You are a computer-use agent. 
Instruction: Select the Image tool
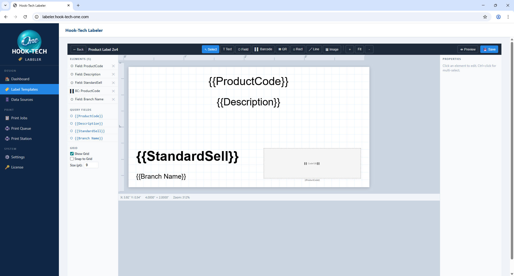tap(332, 49)
